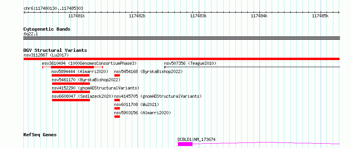The height and width of the screenshot is (148, 351).
Task: Click red bar under nsv4152290
Action: click(x=71, y=92)
